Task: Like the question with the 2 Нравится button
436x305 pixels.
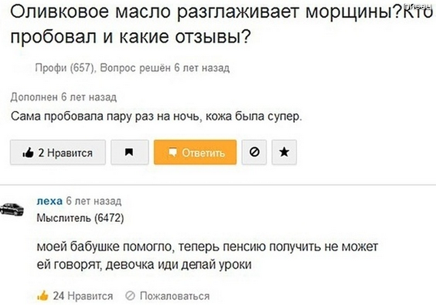Action: (58, 153)
